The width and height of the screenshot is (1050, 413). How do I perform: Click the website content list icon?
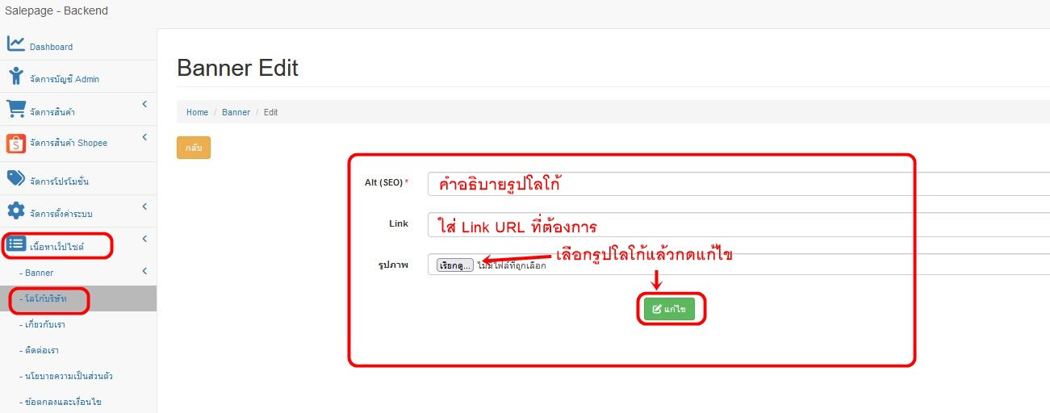point(16,244)
